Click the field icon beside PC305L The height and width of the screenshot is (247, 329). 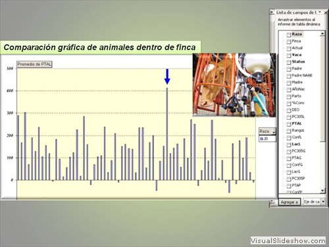tap(289, 117)
